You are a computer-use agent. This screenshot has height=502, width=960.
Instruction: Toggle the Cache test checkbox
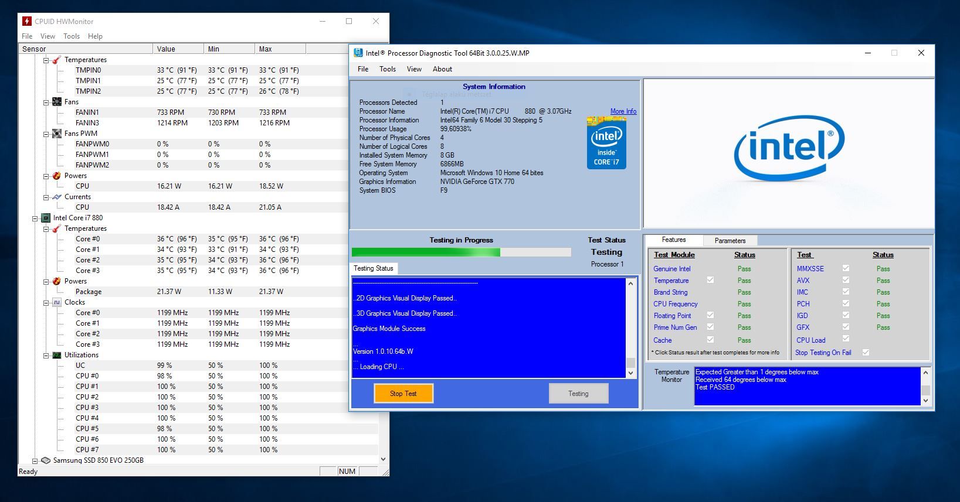point(710,339)
